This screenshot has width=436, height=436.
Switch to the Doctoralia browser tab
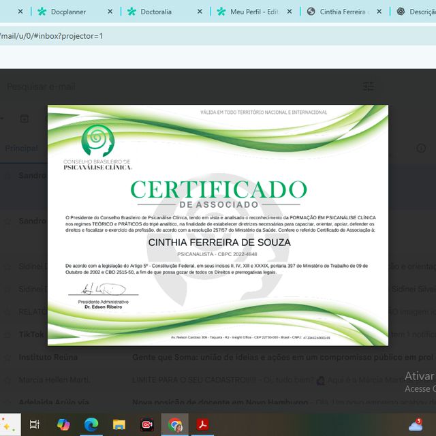click(x=156, y=12)
